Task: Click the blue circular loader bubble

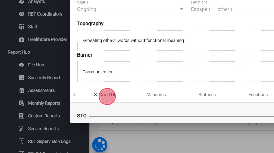Action: [x=100, y=145]
